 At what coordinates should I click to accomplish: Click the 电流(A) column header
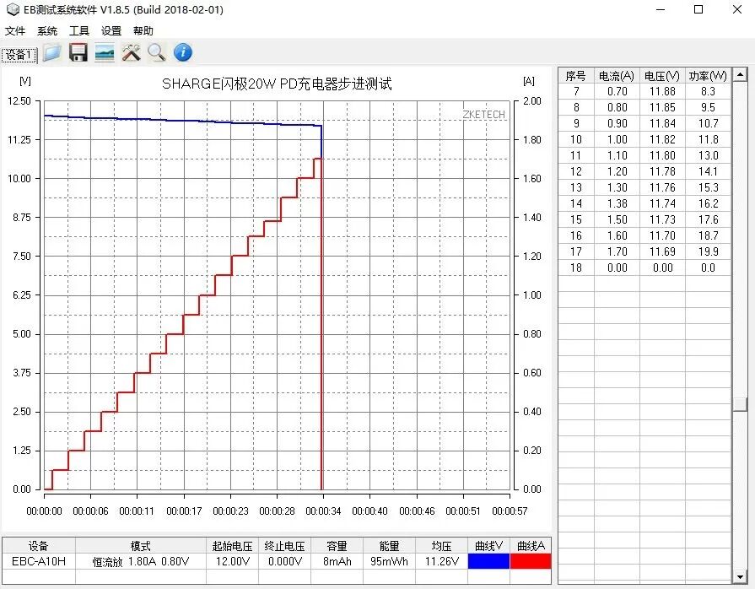[617, 76]
